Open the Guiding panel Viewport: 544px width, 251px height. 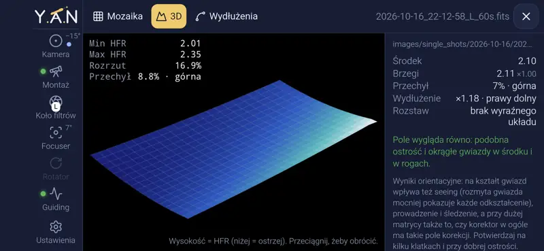pos(56,199)
